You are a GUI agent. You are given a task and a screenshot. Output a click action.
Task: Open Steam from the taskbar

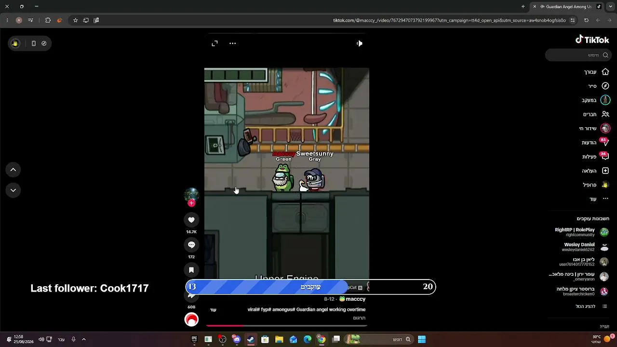click(251, 339)
